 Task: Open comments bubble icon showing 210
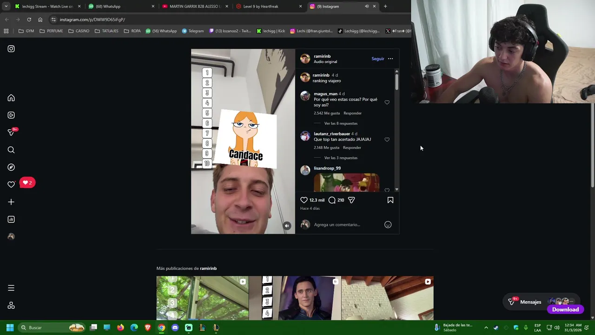[x=332, y=200]
